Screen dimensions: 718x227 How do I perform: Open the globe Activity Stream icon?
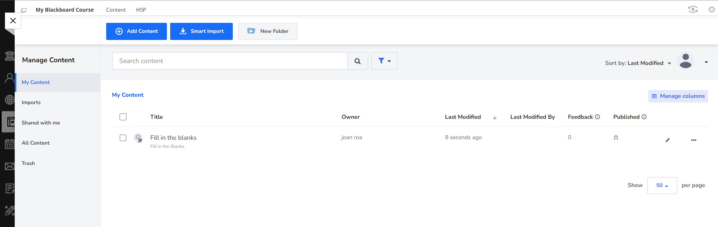10,99
